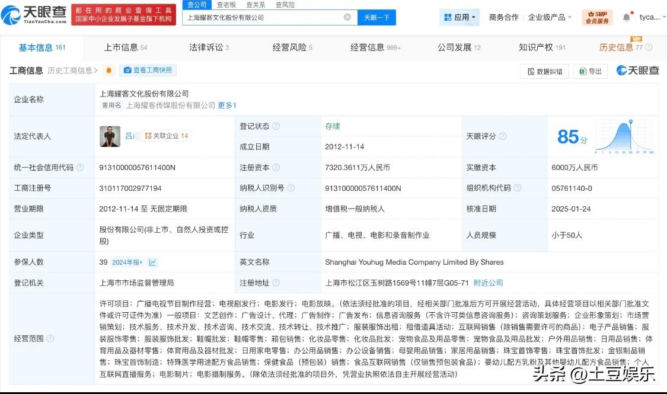Click the help icon next to 经营范围
The image size is (667, 394).
coord(50,338)
